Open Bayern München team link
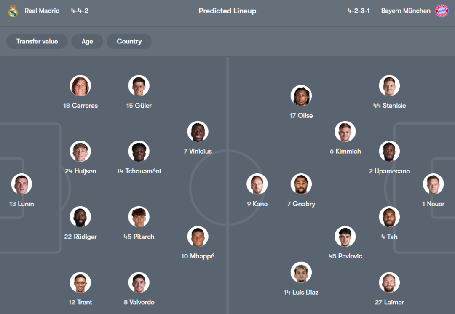The width and height of the screenshot is (455, 314). (x=406, y=11)
